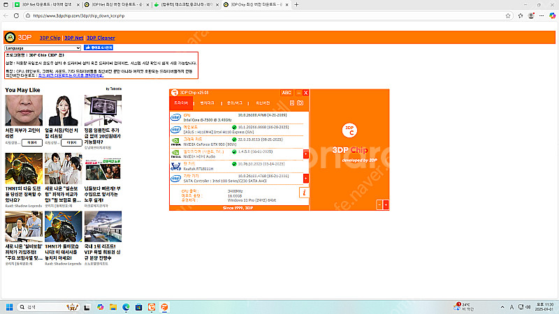The height and width of the screenshot is (314, 559).
Task: Open the 벤치마크 tab in 3DP Chip
Action: pos(207,103)
